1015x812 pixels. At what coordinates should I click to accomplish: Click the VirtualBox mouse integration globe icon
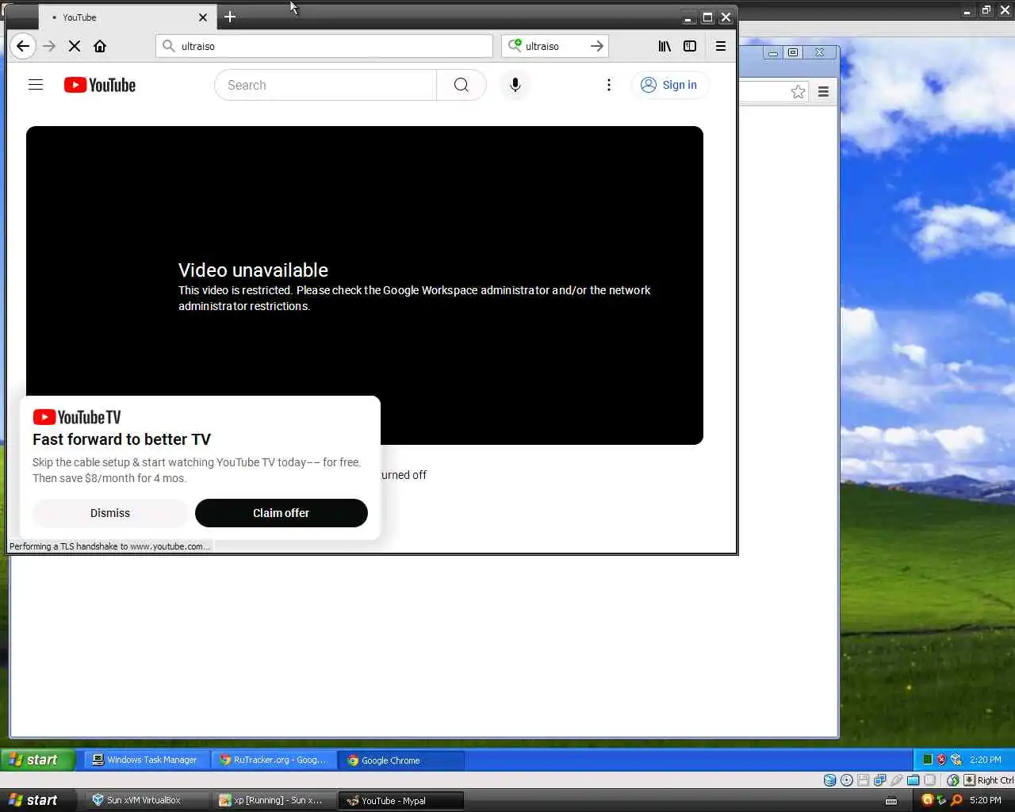[953, 780]
